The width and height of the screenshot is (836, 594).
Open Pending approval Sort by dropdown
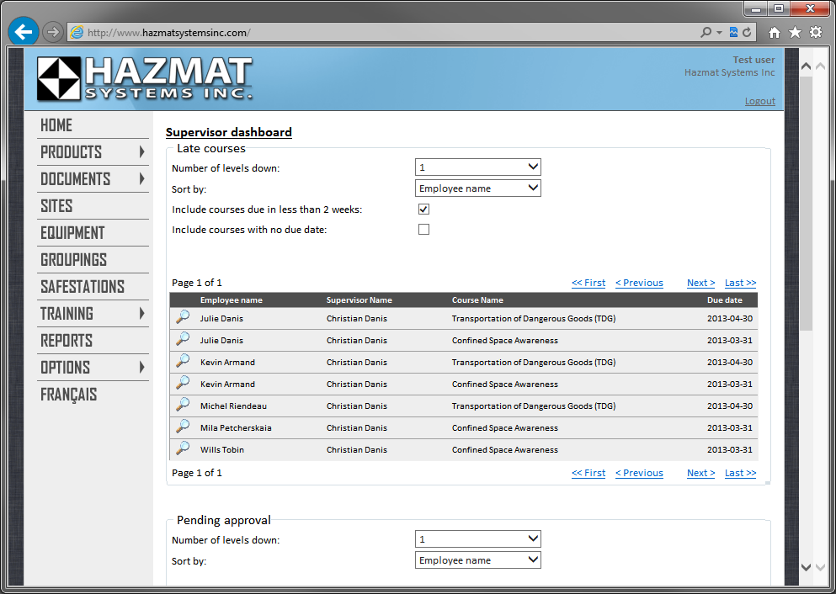(x=478, y=560)
